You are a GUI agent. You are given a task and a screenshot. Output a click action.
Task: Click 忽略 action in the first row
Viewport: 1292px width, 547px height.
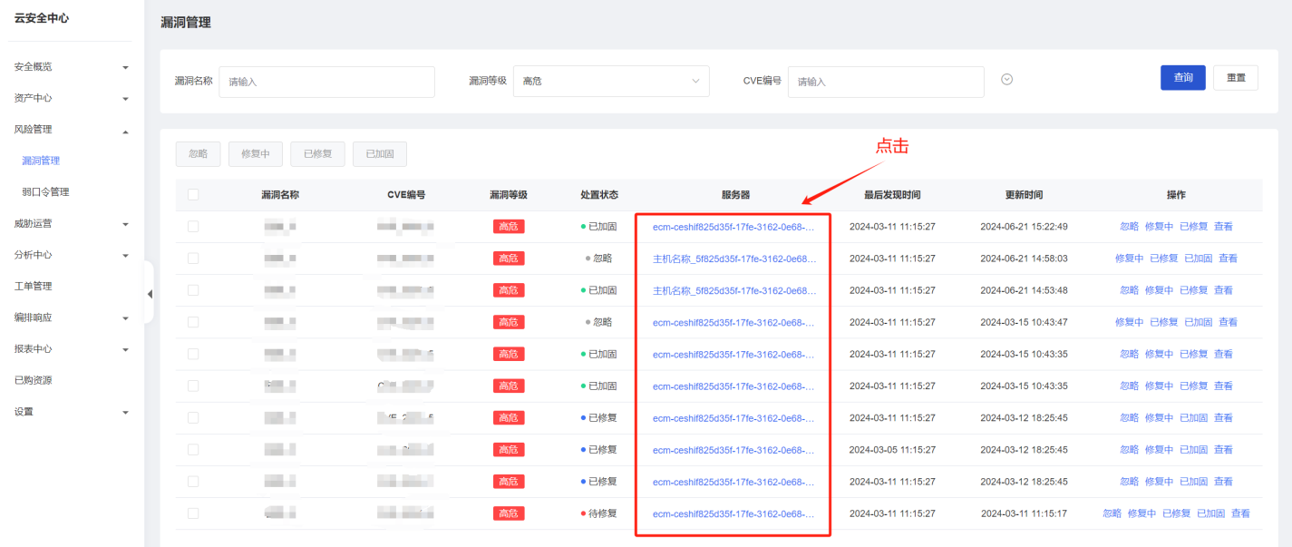pos(1129,227)
